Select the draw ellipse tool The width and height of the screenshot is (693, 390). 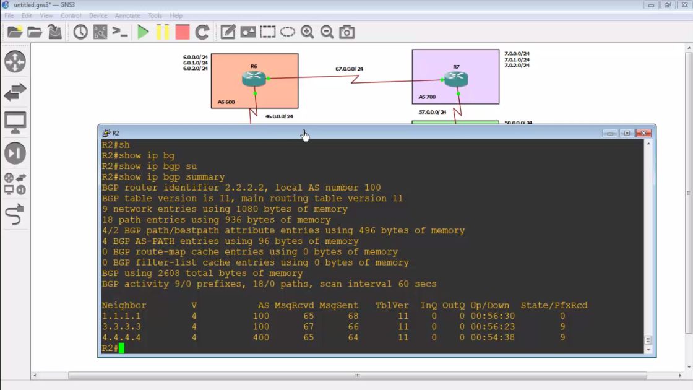coord(287,32)
